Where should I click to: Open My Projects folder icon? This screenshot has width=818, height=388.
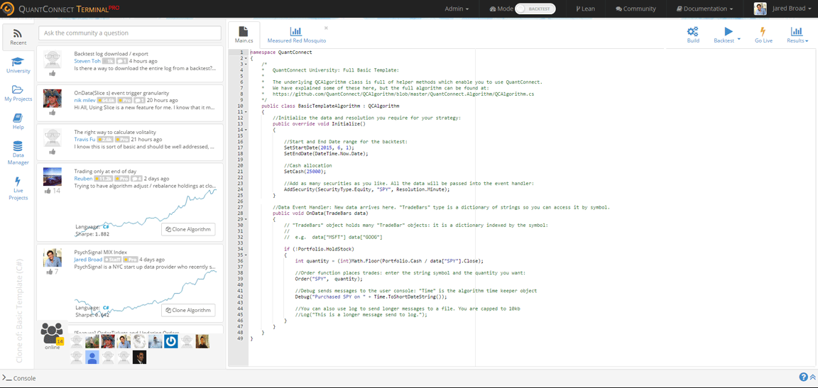pyautogui.click(x=18, y=94)
